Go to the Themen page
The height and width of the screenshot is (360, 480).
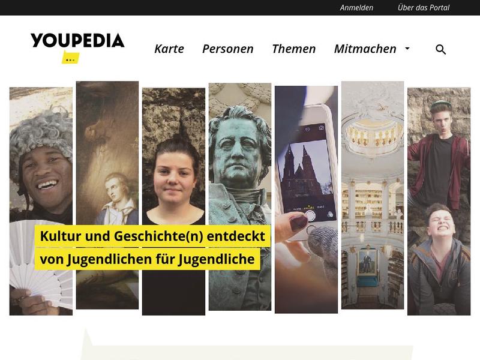(x=293, y=49)
